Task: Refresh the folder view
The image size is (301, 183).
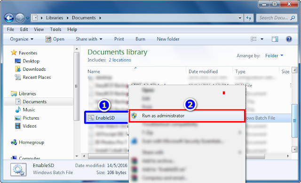Action: point(249,18)
